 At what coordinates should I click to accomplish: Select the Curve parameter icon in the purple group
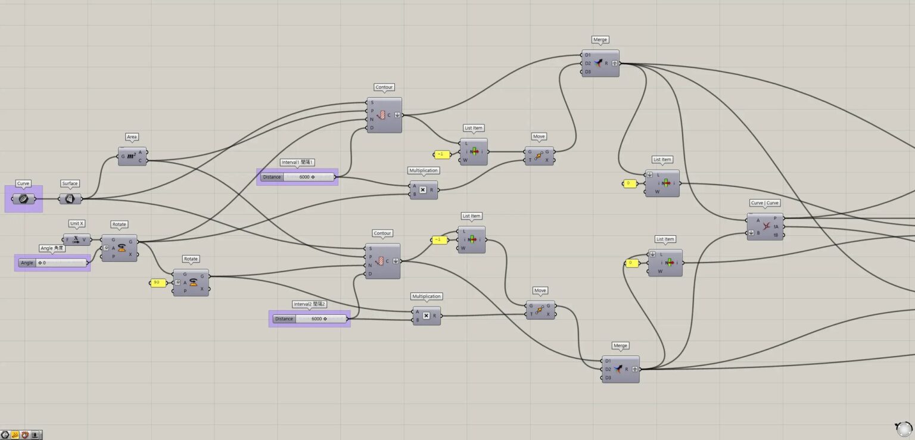pyautogui.click(x=23, y=199)
